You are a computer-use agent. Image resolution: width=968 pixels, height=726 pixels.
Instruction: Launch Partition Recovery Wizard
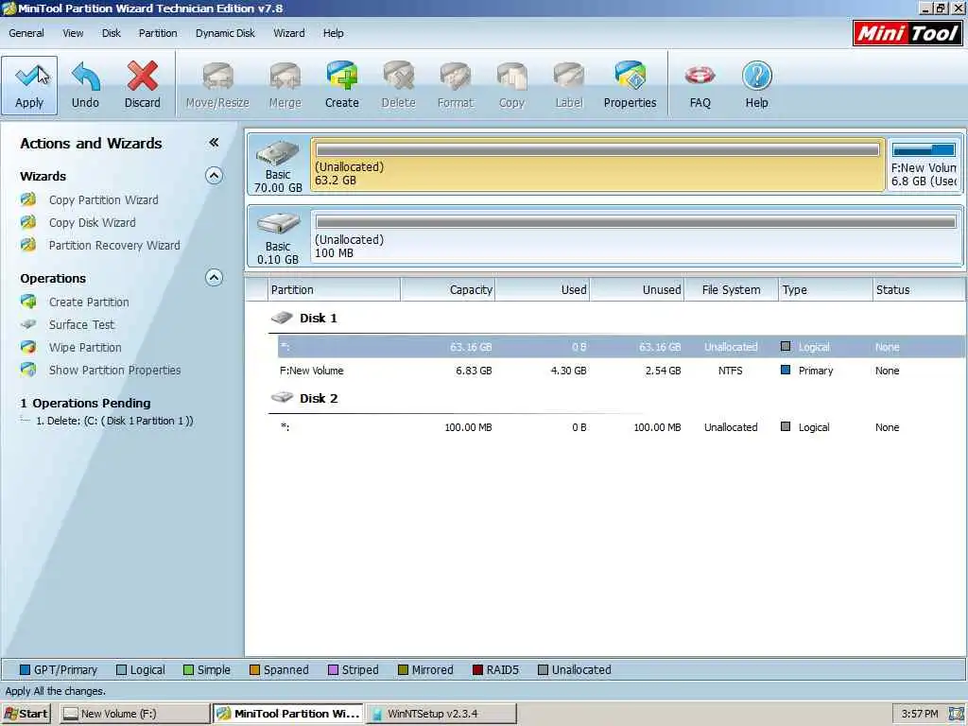(x=114, y=245)
